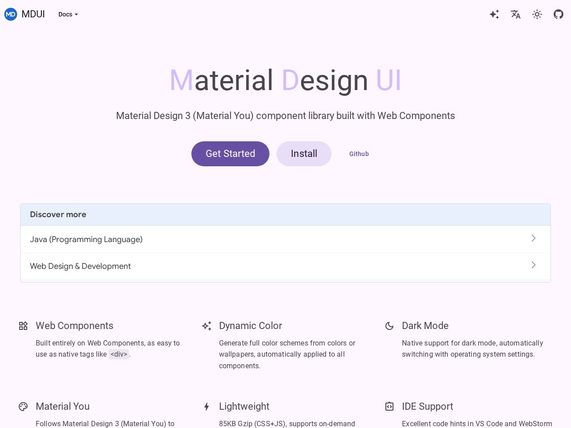Open the Github text link
The width and height of the screenshot is (571, 428).
(359, 154)
